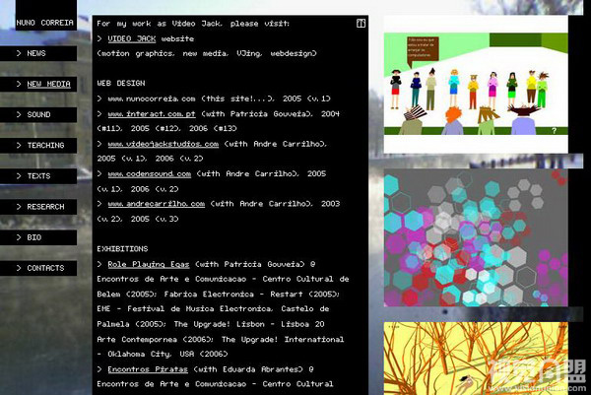Screen dimensions: 591x395
Task: Open the RESEARCH menu entry
Action: click(x=45, y=207)
